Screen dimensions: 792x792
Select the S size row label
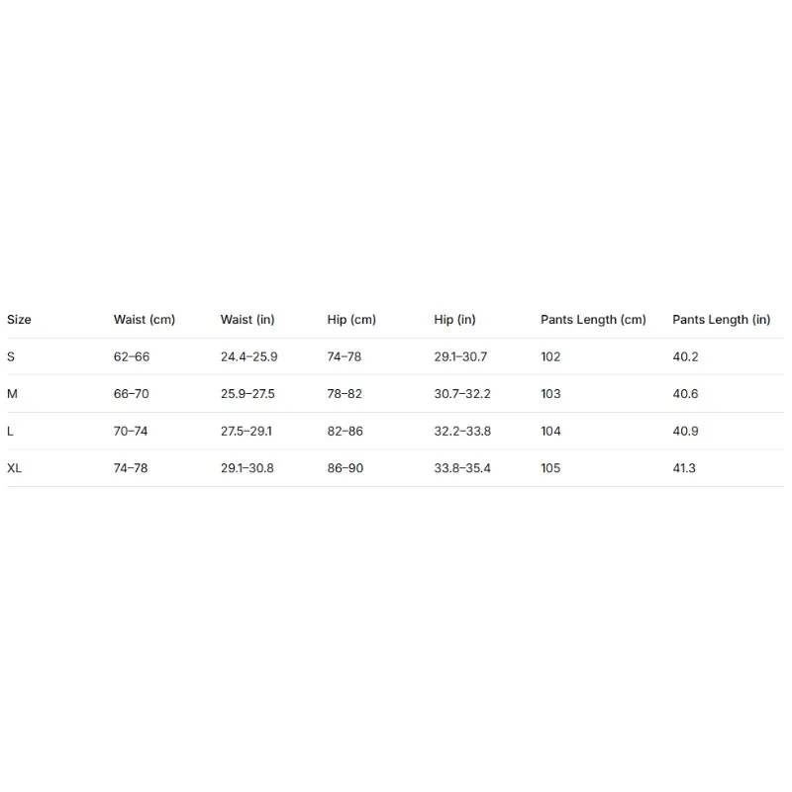pyautogui.click(x=11, y=357)
